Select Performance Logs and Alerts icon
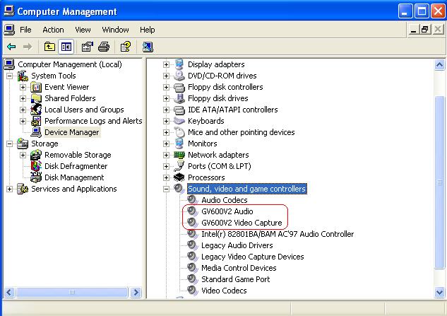447x316 pixels. click(36, 121)
